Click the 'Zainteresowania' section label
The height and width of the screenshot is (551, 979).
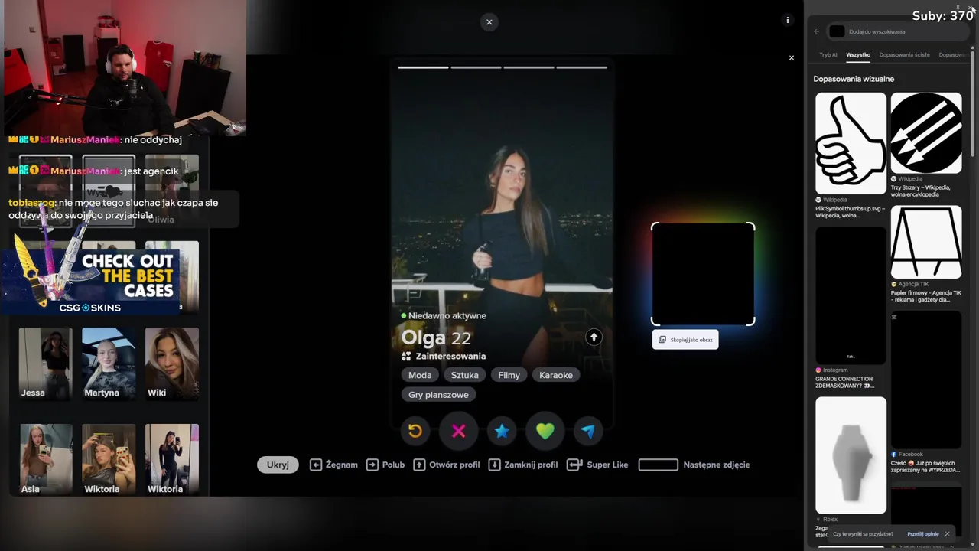[450, 356]
